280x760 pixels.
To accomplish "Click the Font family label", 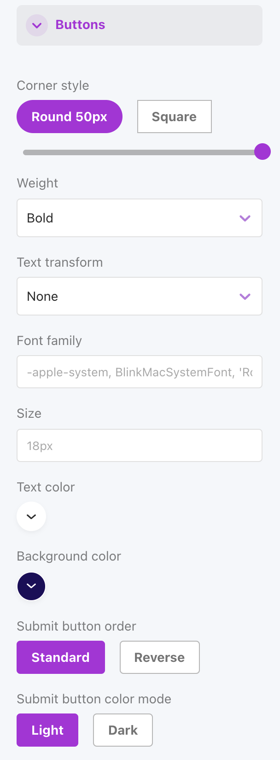I will tap(49, 341).
